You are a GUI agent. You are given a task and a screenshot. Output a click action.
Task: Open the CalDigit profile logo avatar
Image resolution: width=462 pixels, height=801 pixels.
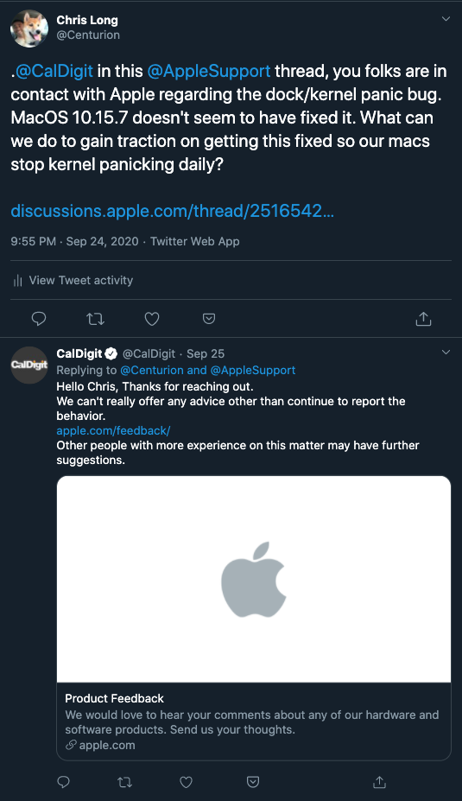click(x=29, y=365)
